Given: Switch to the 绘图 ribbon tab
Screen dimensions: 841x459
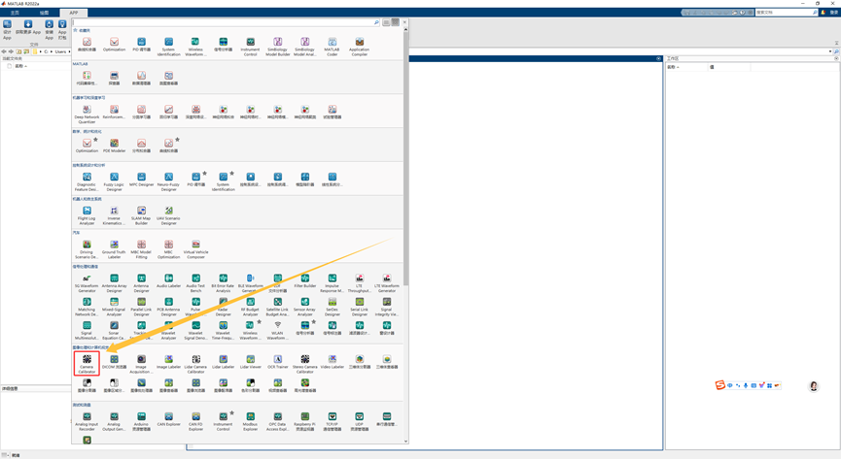Looking at the screenshot, I should [44, 13].
